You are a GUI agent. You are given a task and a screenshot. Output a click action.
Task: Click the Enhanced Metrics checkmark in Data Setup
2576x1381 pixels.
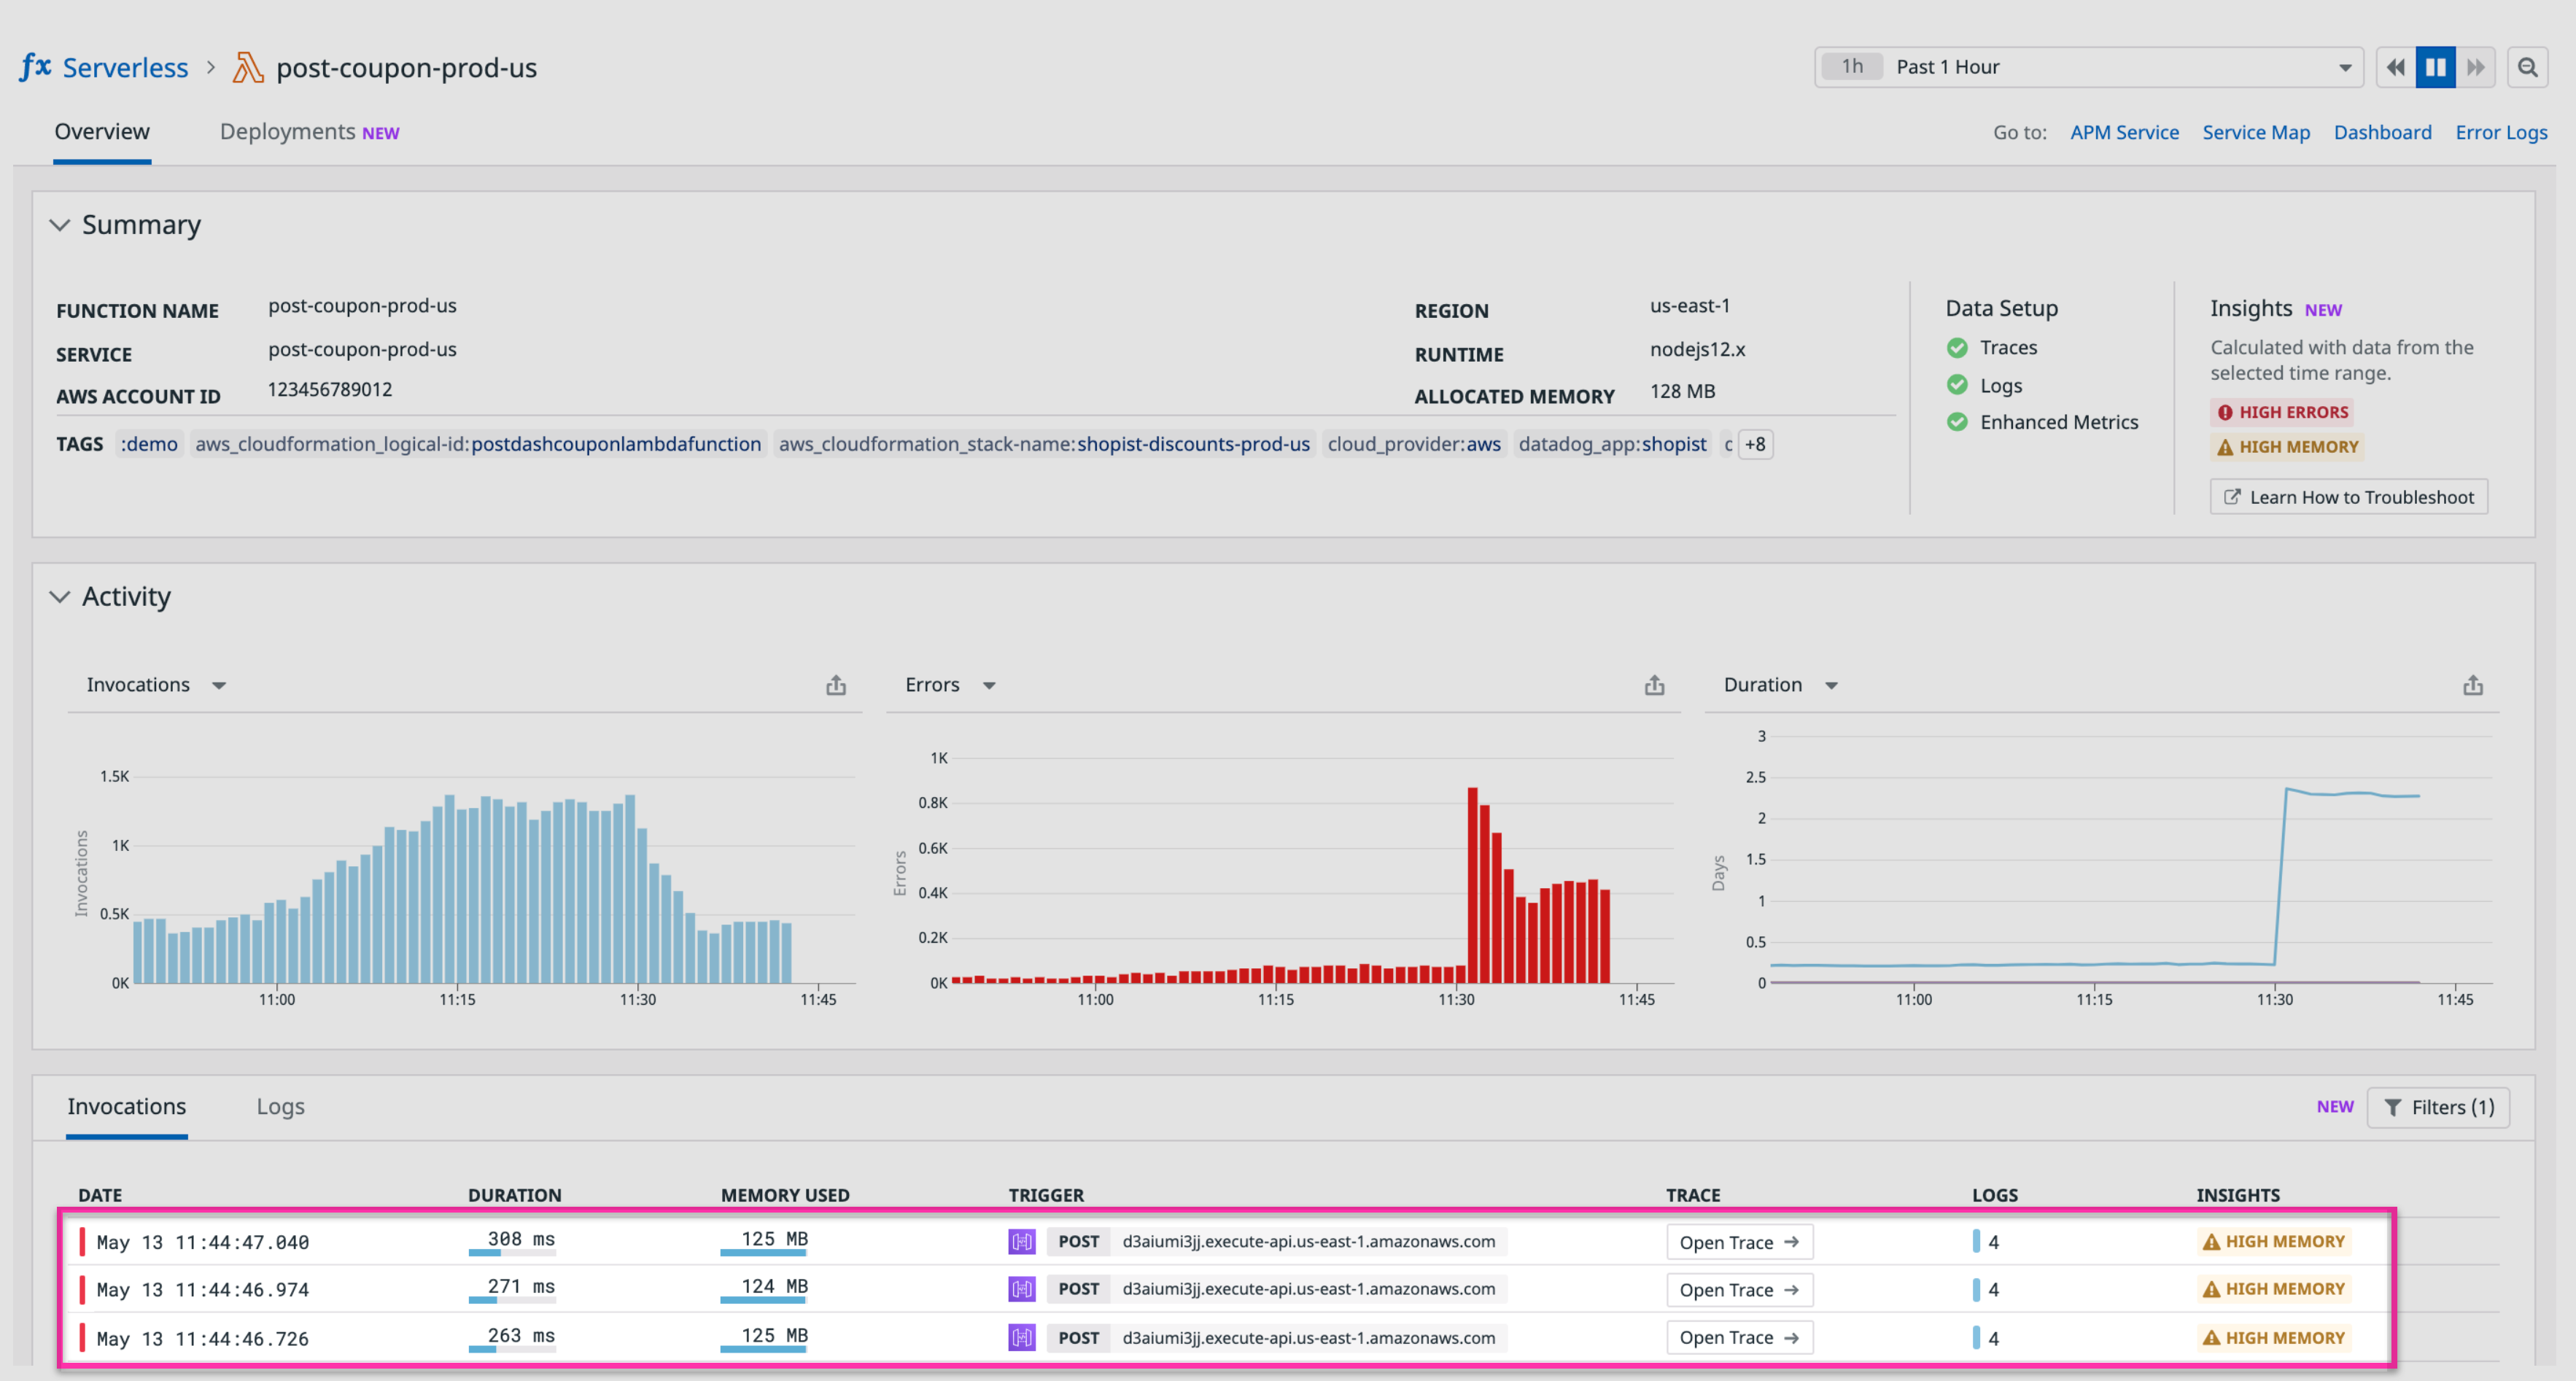click(1957, 421)
